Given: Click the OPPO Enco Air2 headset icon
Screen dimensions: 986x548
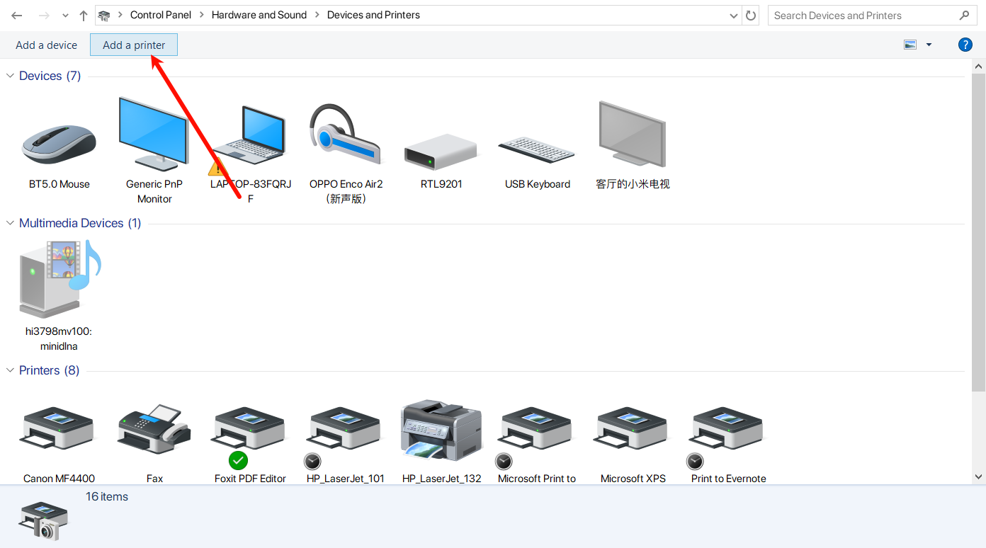Looking at the screenshot, I should (x=346, y=136).
